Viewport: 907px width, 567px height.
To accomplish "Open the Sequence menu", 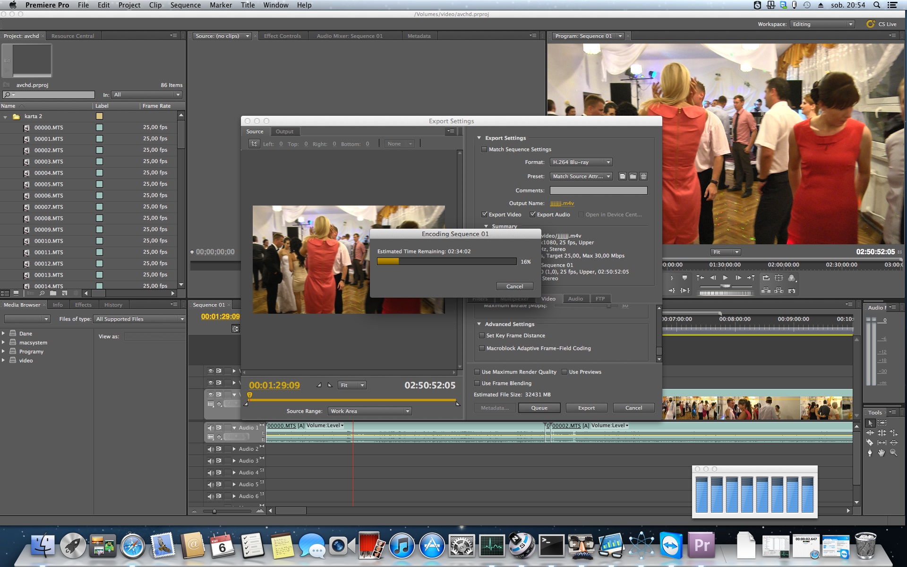I will [x=186, y=5].
